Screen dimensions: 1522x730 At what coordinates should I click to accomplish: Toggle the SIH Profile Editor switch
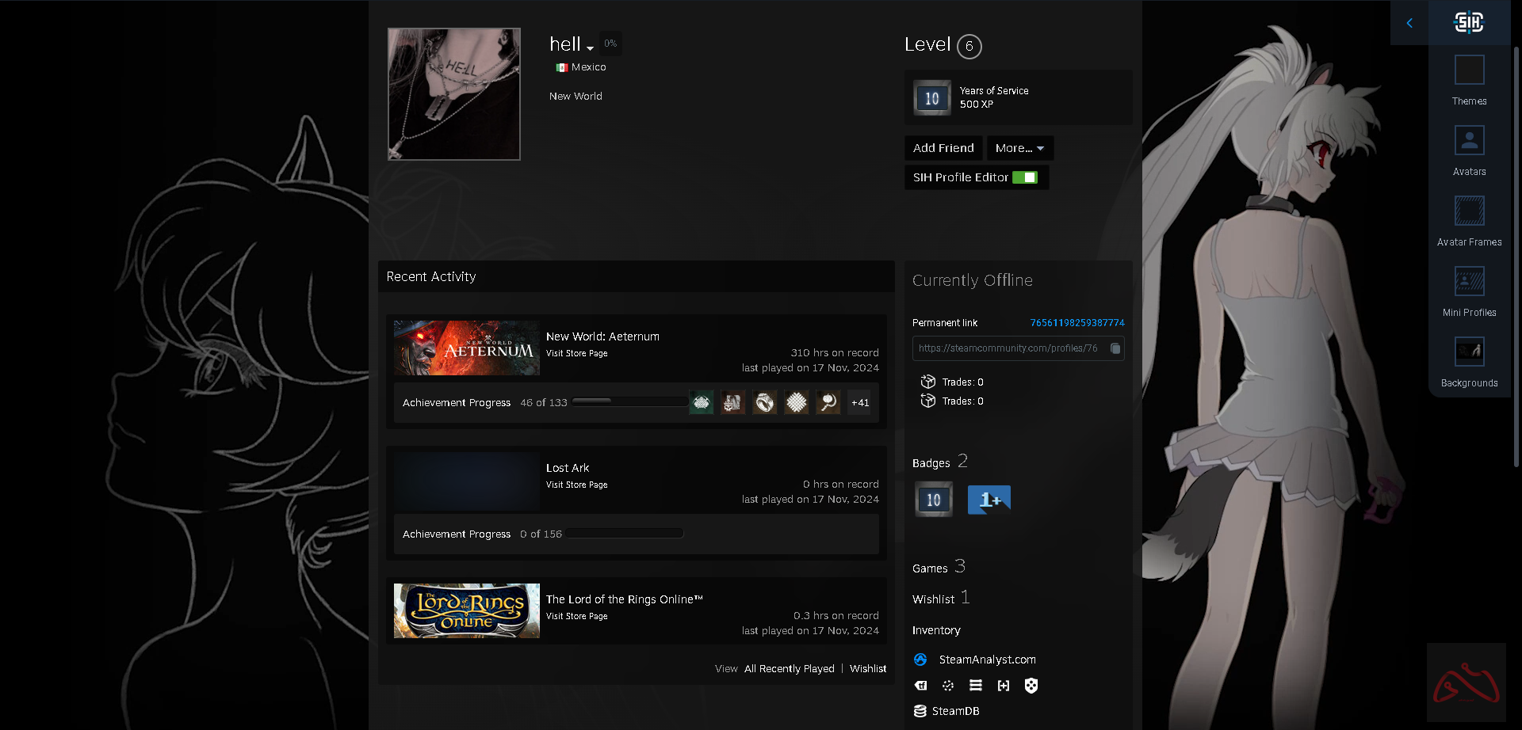point(1024,177)
